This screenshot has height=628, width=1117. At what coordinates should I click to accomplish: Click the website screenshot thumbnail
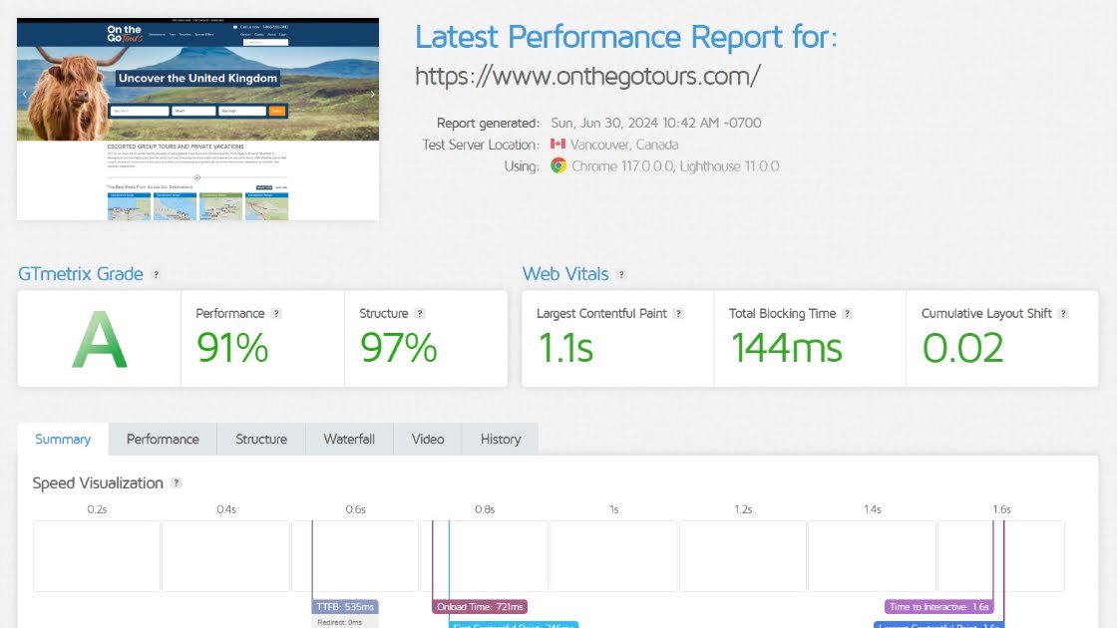(x=197, y=119)
